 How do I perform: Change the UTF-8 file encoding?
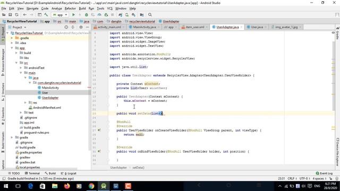point(305,179)
